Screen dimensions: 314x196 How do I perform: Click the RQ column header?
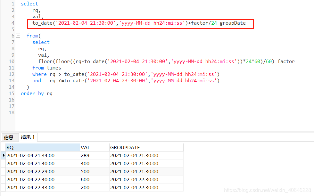tap(43, 148)
